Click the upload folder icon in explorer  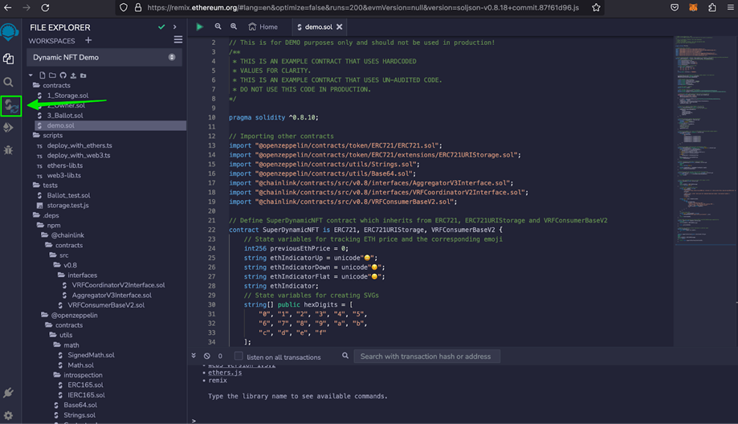pyautogui.click(x=84, y=75)
